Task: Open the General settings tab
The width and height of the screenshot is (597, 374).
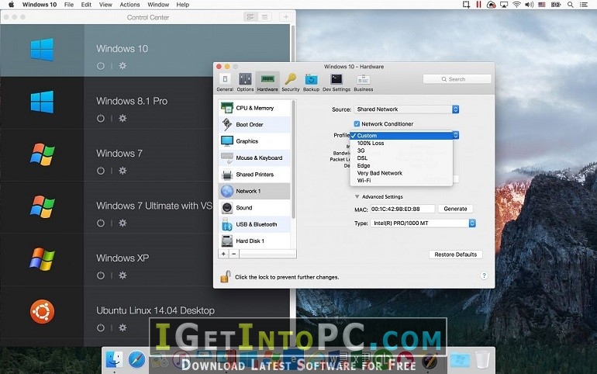Action: (x=225, y=83)
